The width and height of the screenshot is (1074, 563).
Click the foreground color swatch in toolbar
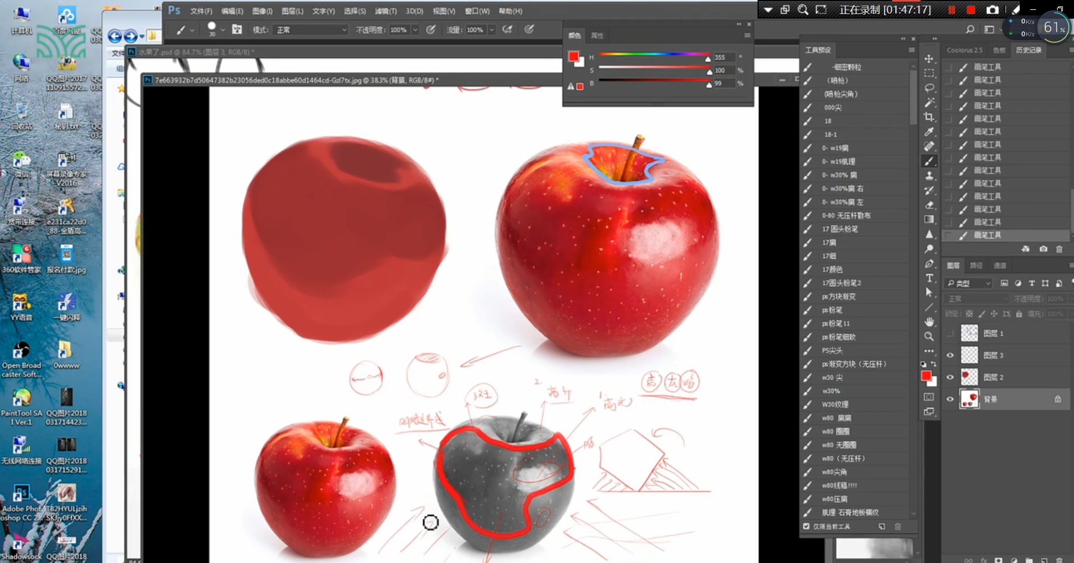click(926, 376)
